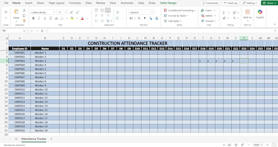Open the font name dropdown
The image size is (278, 147).
pyautogui.click(x=54, y=12)
